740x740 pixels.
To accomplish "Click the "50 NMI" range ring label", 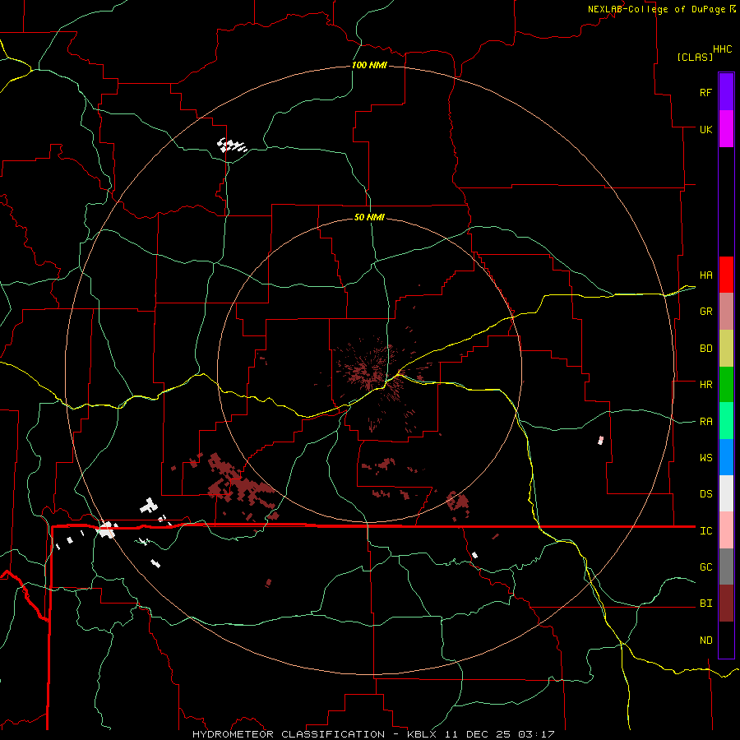I will [369, 217].
